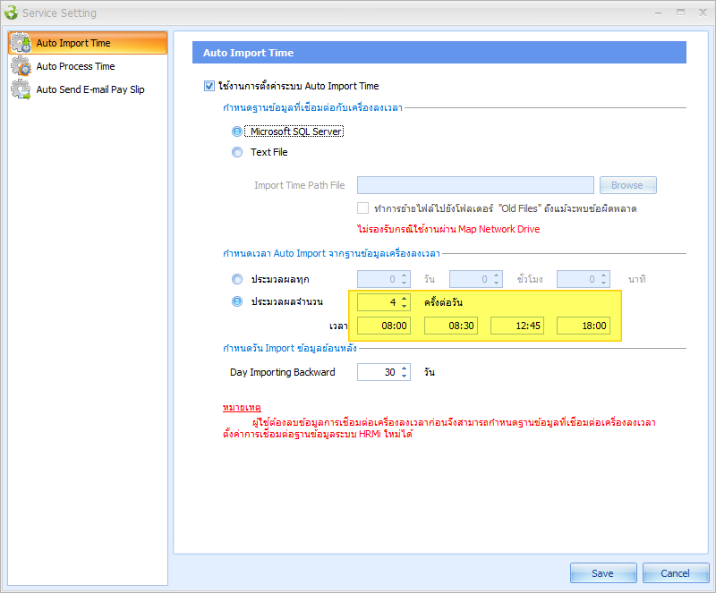
Task: Click the Auto Send E-mail Pay Slip icon
Action: (x=21, y=89)
